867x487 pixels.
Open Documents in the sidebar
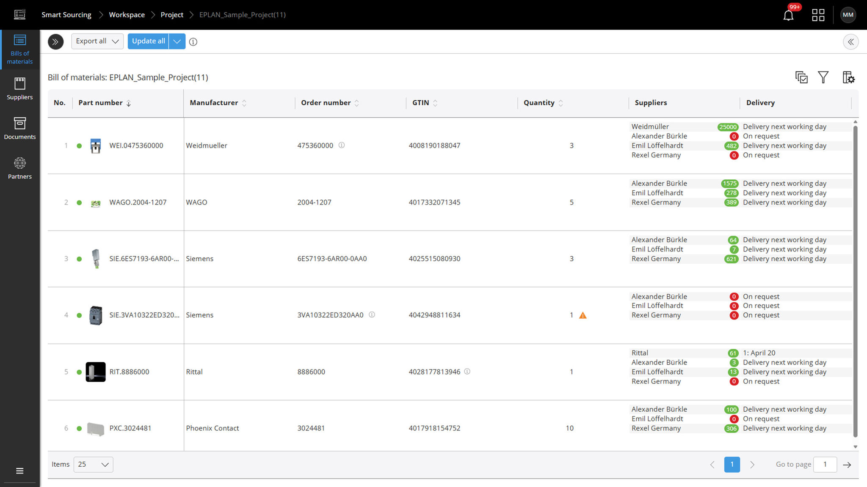coord(20,129)
